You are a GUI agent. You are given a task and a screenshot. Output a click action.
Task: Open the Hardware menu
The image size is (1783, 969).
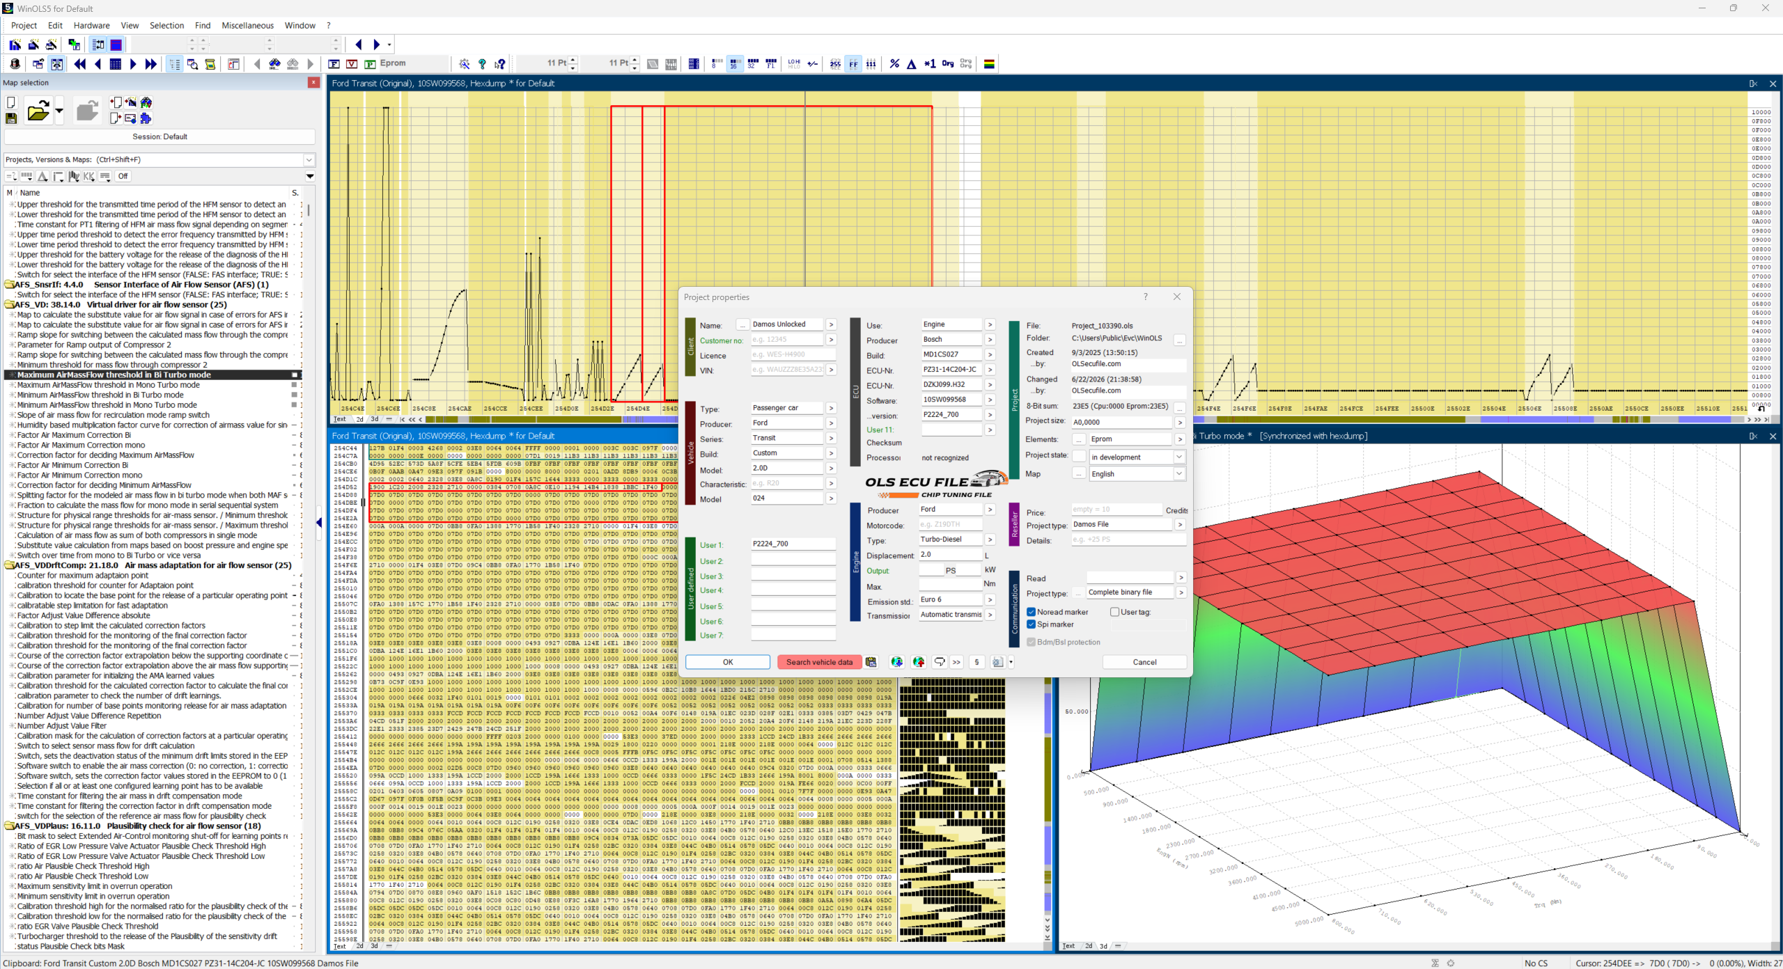coord(91,26)
